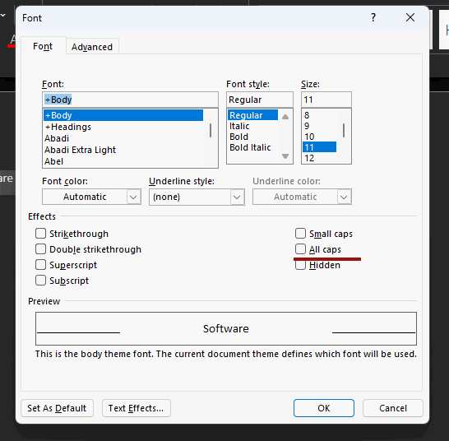Select font size 12
449x441 pixels.
(319, 158)
